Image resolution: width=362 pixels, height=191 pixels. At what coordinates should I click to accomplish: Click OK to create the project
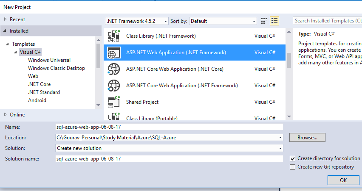(x=343, y=180)
